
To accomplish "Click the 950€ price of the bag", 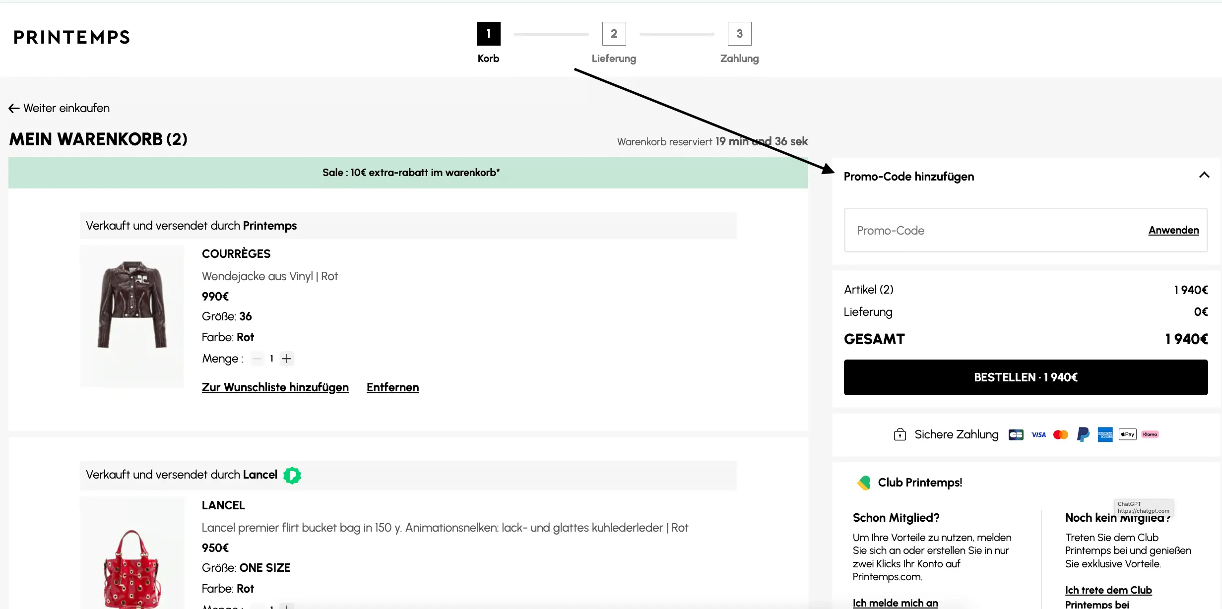I will [x=215, y=548].
